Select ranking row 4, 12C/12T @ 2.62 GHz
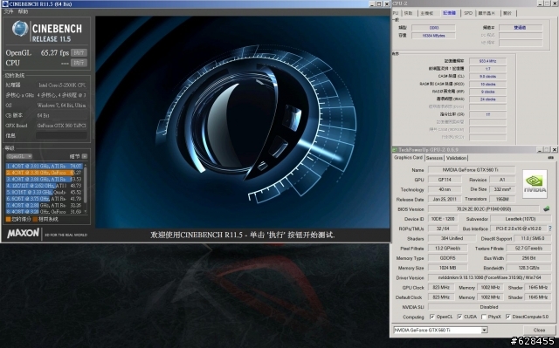The width and height of the screenshot is (559, 348). (45, 186)
